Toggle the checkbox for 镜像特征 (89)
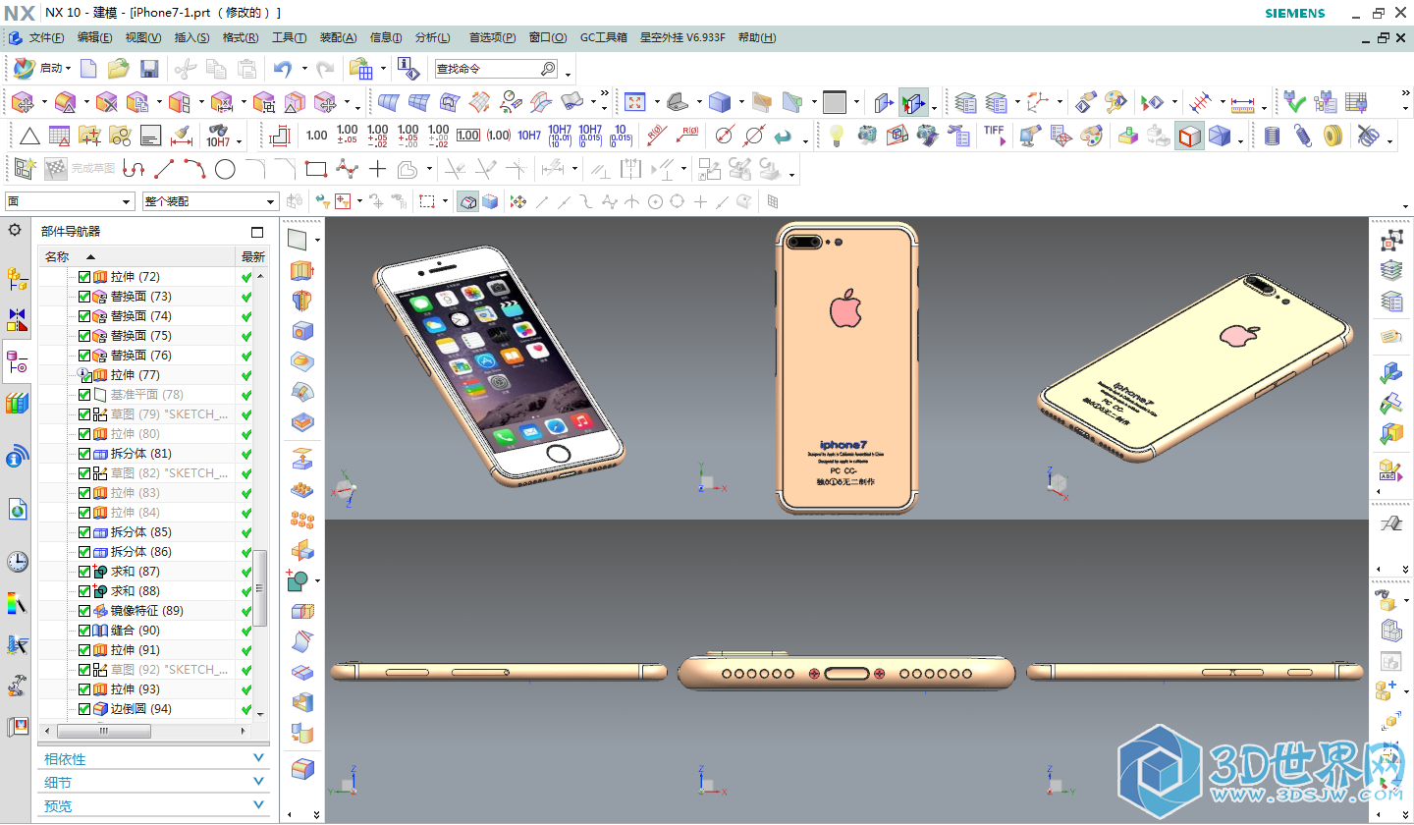Viewport: 1414px width, 825px height. (x=84, y=611)
